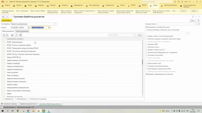
Task: Open help question mark button
Action: pos(199,20)
